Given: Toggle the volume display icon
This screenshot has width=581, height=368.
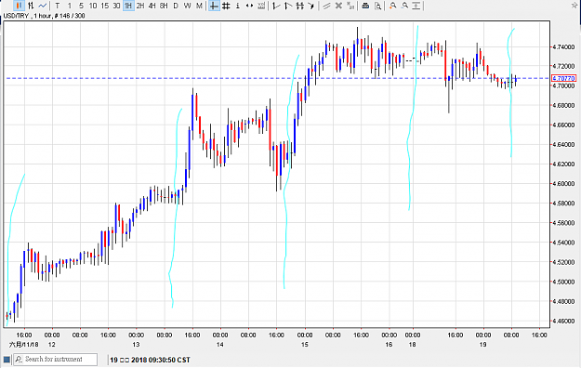Looking at the screenshot, I should click(x=261, y=6).
